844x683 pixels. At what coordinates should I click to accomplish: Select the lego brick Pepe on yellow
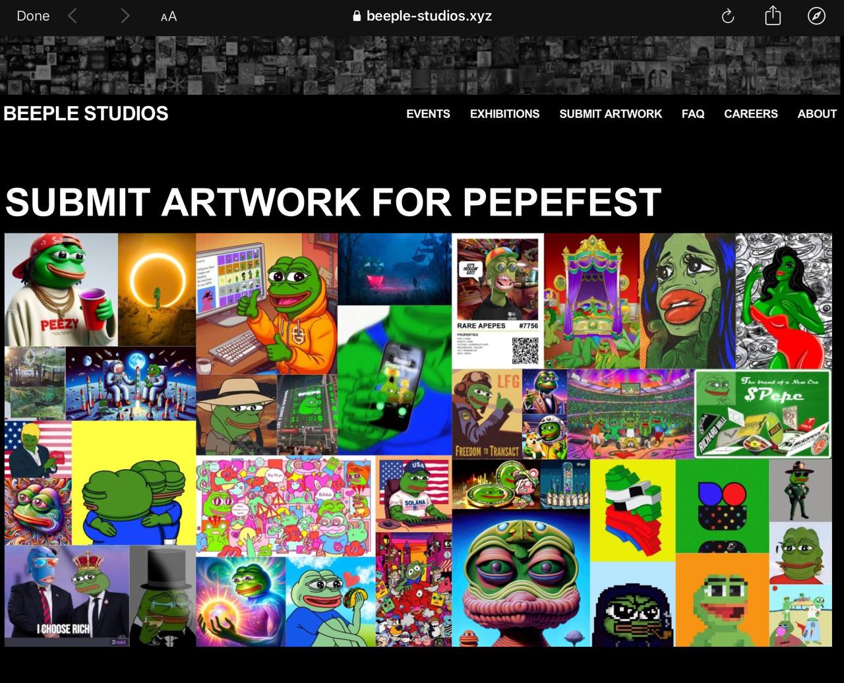(x=633, y=510)
